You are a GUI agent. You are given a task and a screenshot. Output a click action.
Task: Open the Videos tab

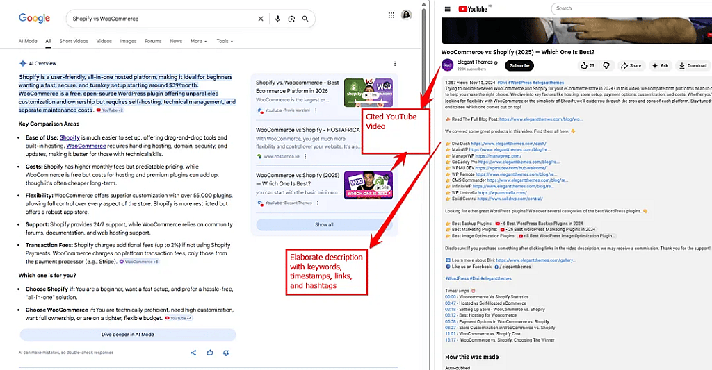104,41
